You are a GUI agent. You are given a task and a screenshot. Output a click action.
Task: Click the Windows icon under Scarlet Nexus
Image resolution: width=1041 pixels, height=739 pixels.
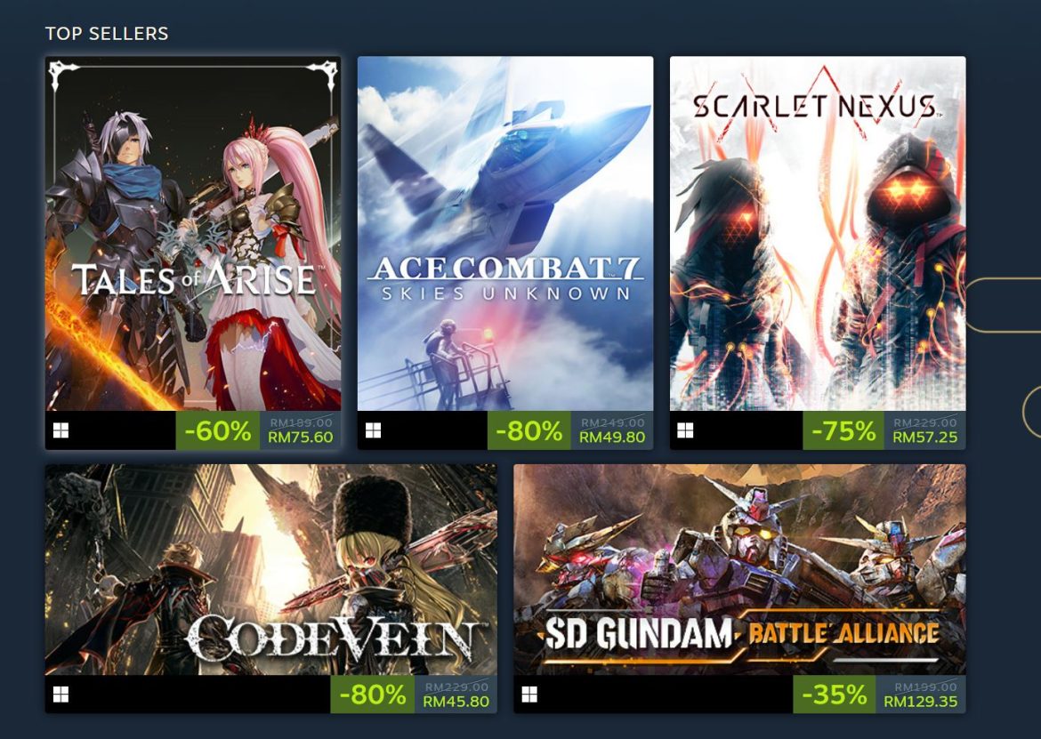point(685,430)
